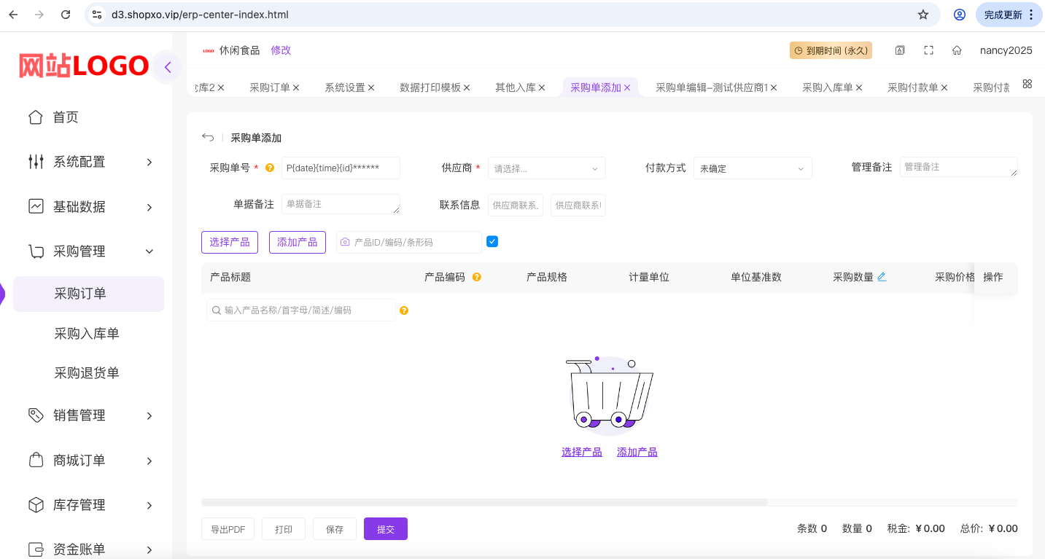Click the site info icon in address bar

tap(97, 15)
